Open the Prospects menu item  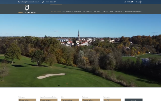87,11
